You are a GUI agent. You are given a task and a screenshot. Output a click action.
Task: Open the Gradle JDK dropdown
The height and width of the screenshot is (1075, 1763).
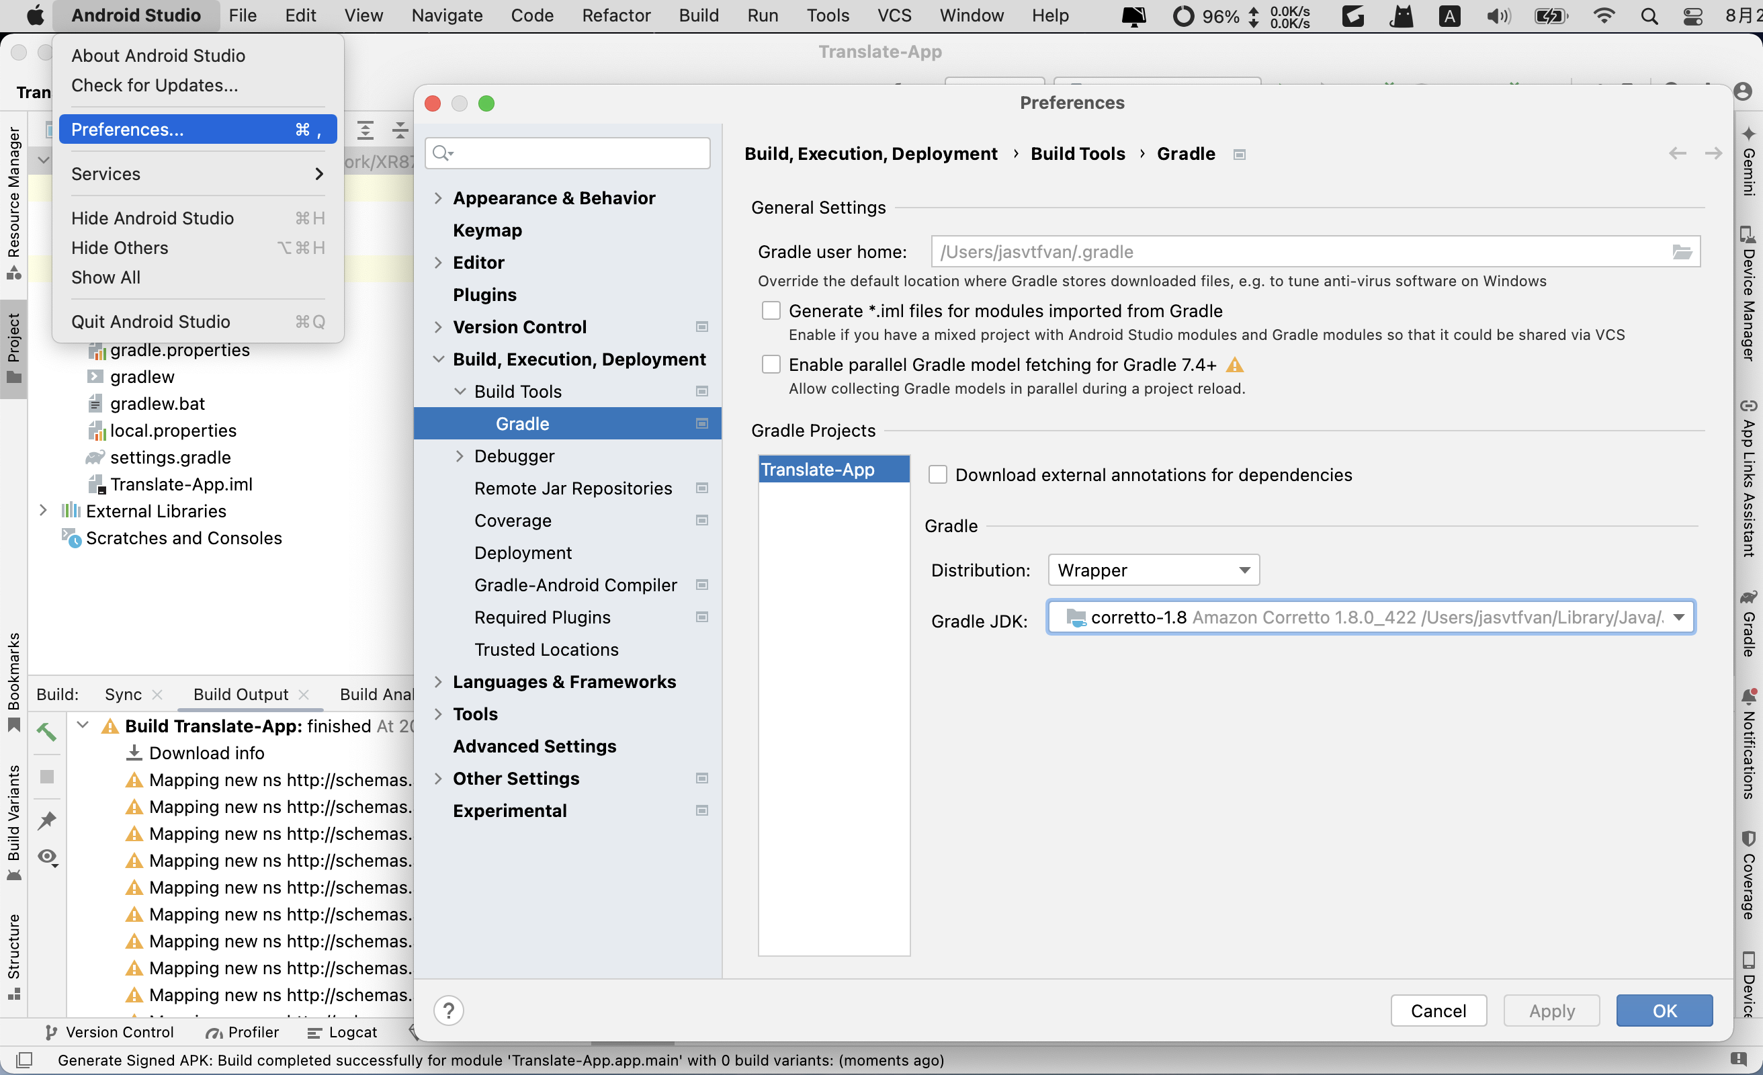point(1371,617)
